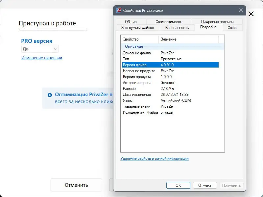Select the Optimize PrivaZer radio button
Screen dimensions: 263x197
tap(50, 95)
